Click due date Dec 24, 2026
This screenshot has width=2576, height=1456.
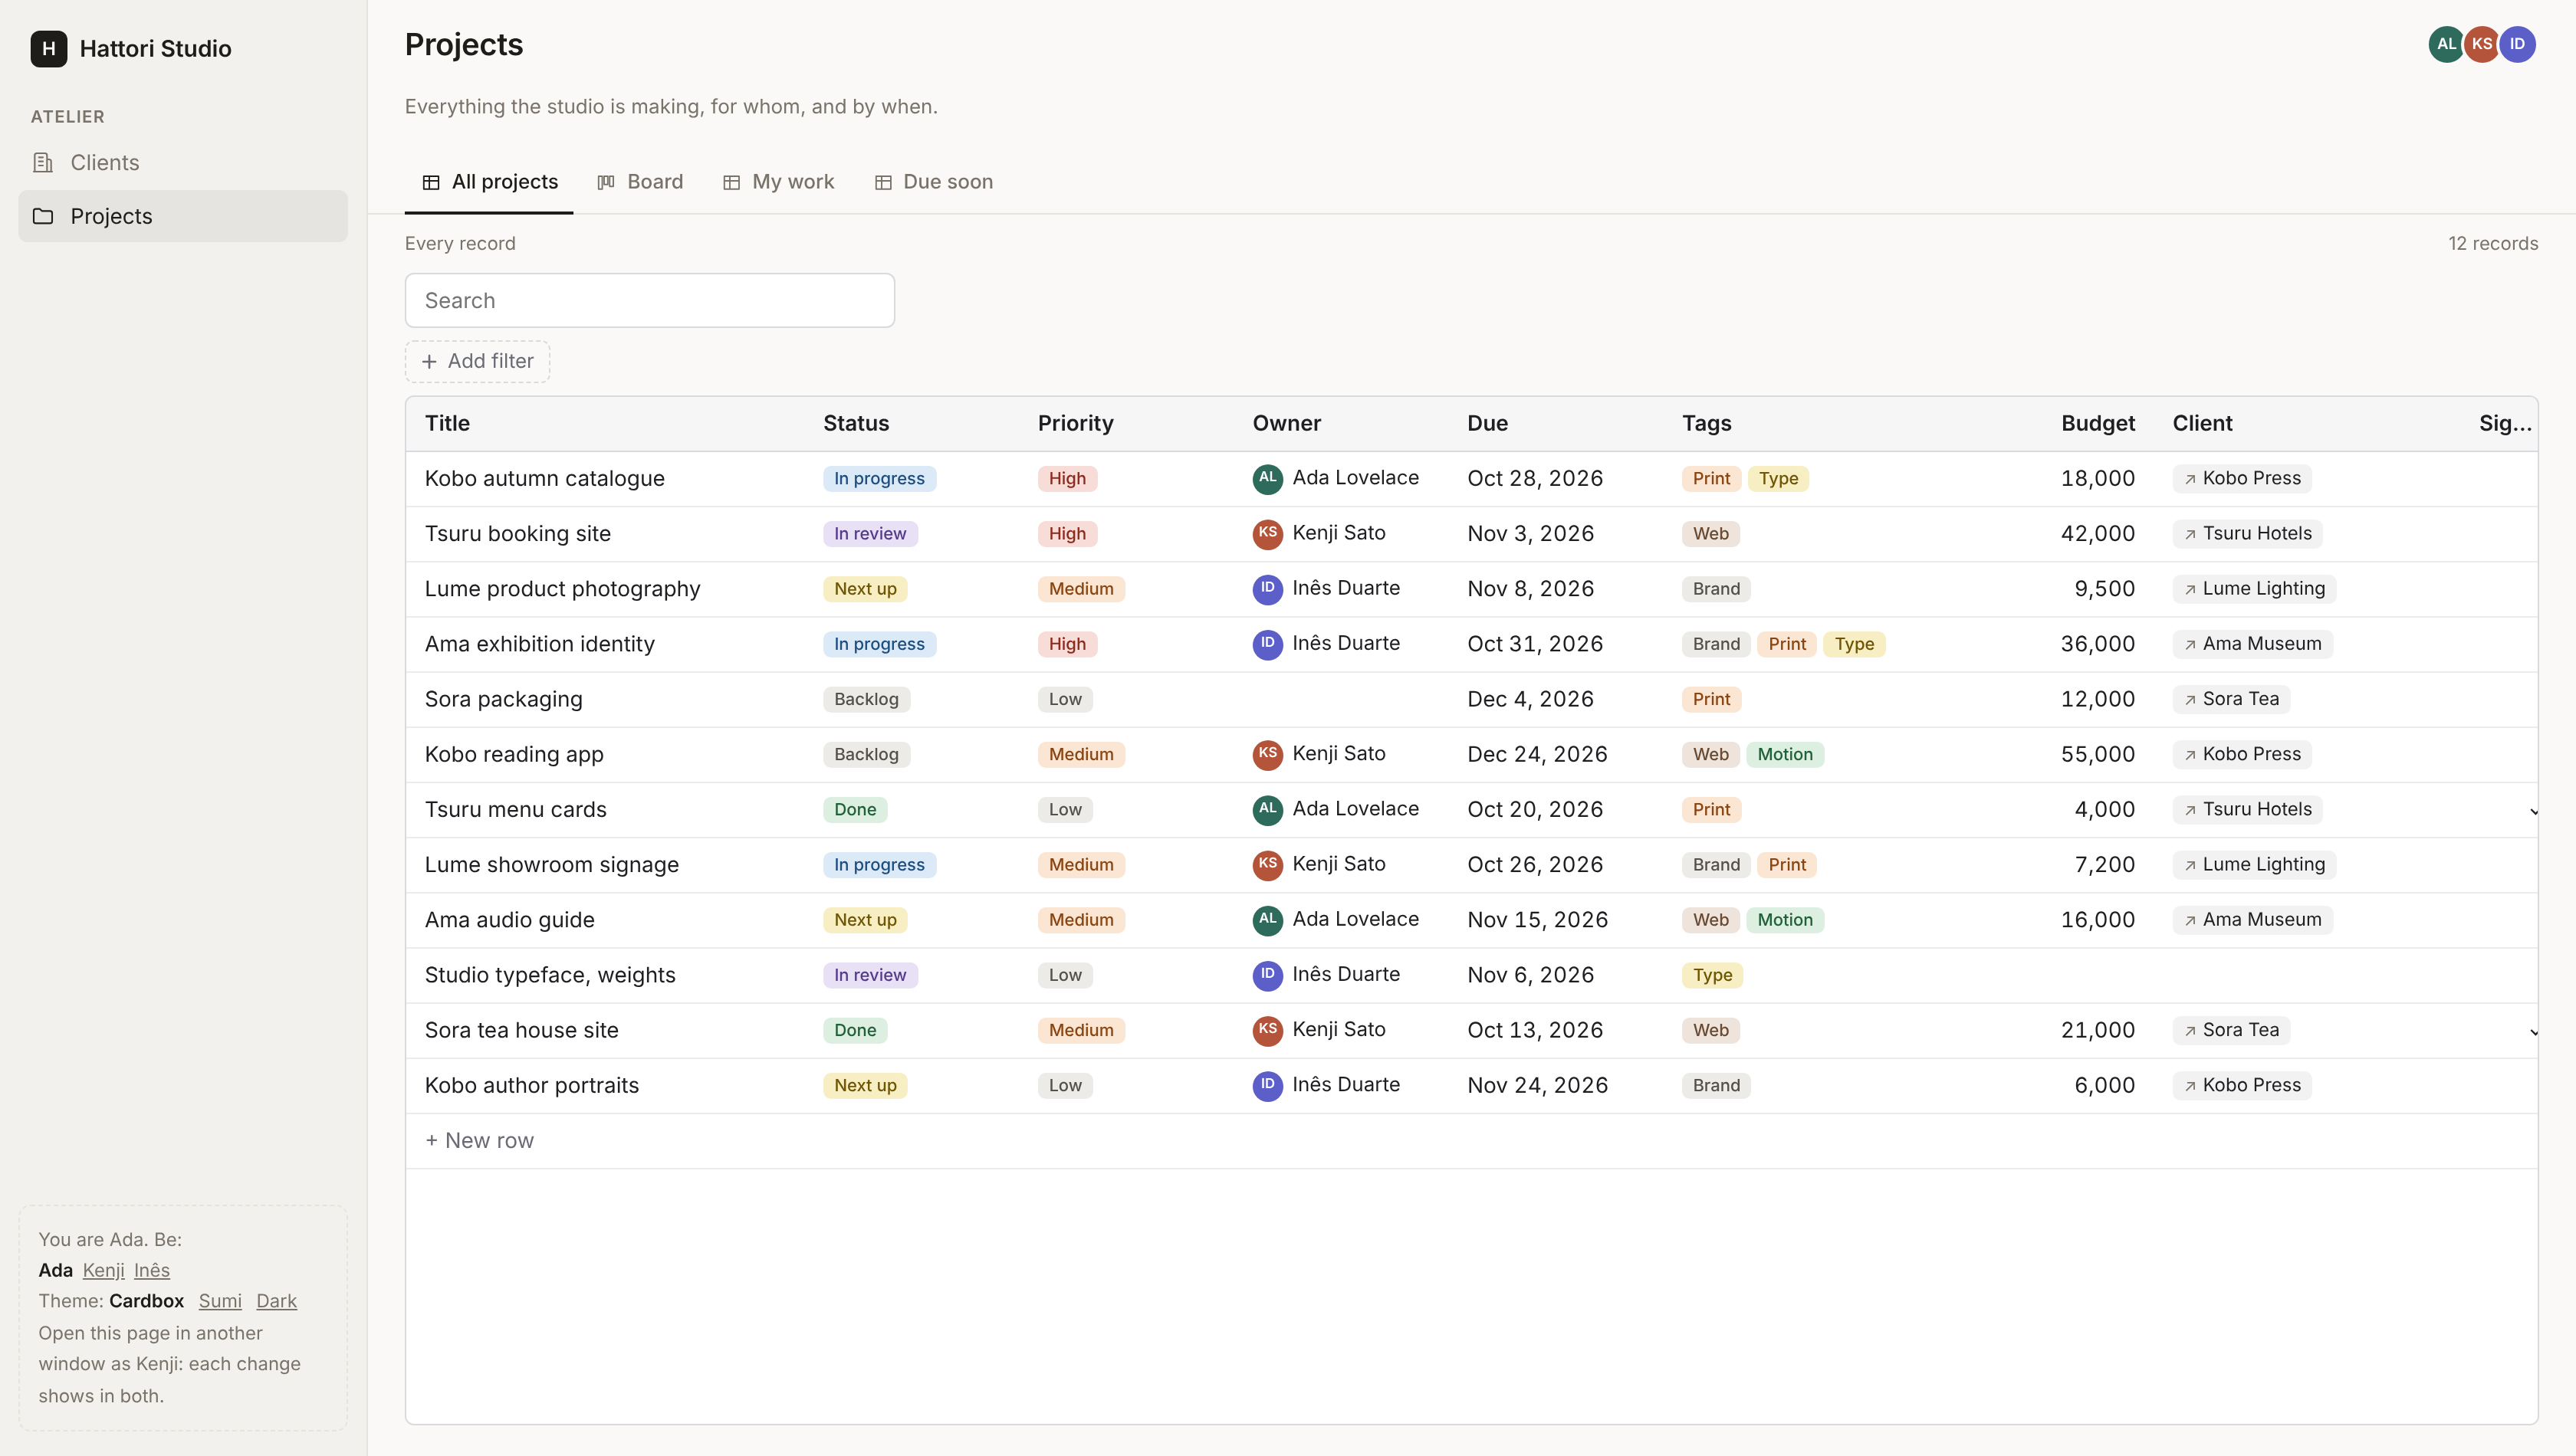[x=1536, y=754]
